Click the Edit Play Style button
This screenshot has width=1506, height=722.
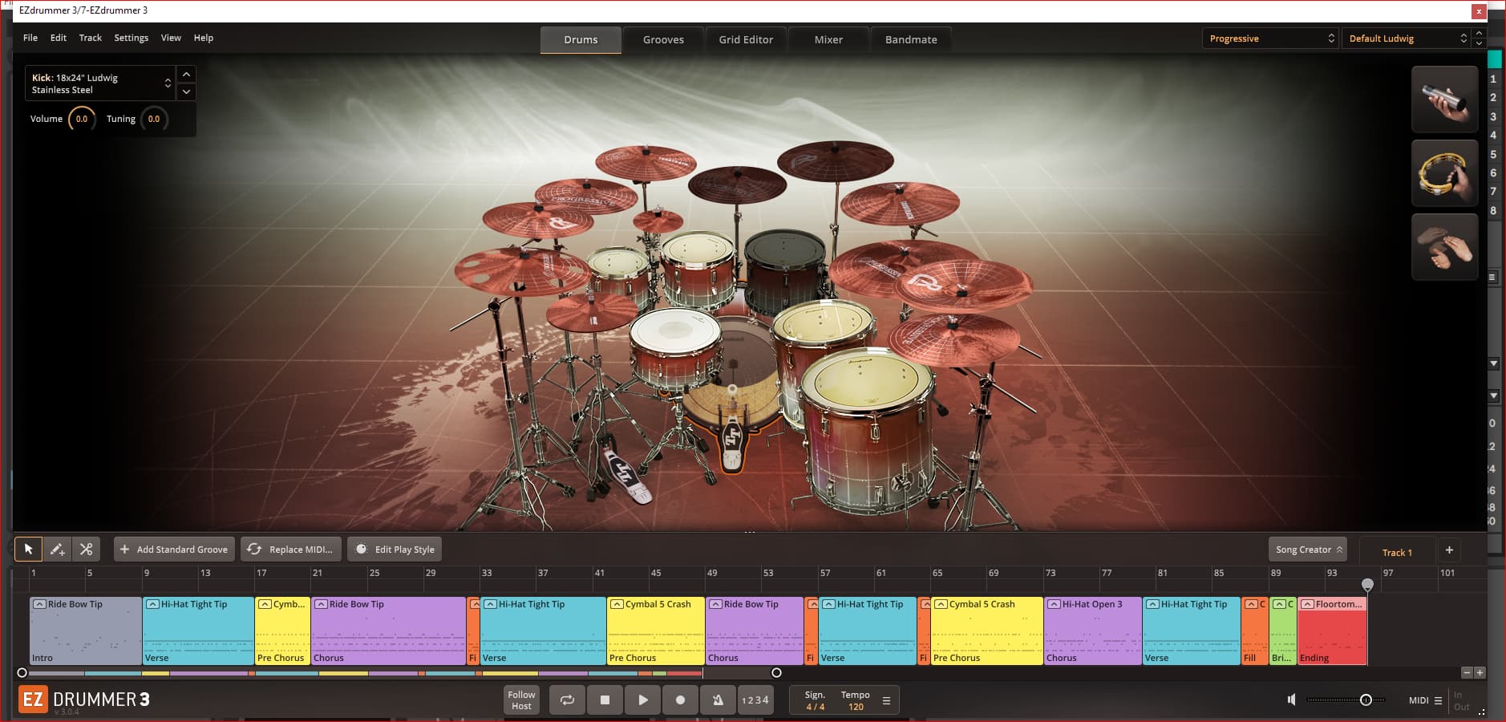coord(395,550)
